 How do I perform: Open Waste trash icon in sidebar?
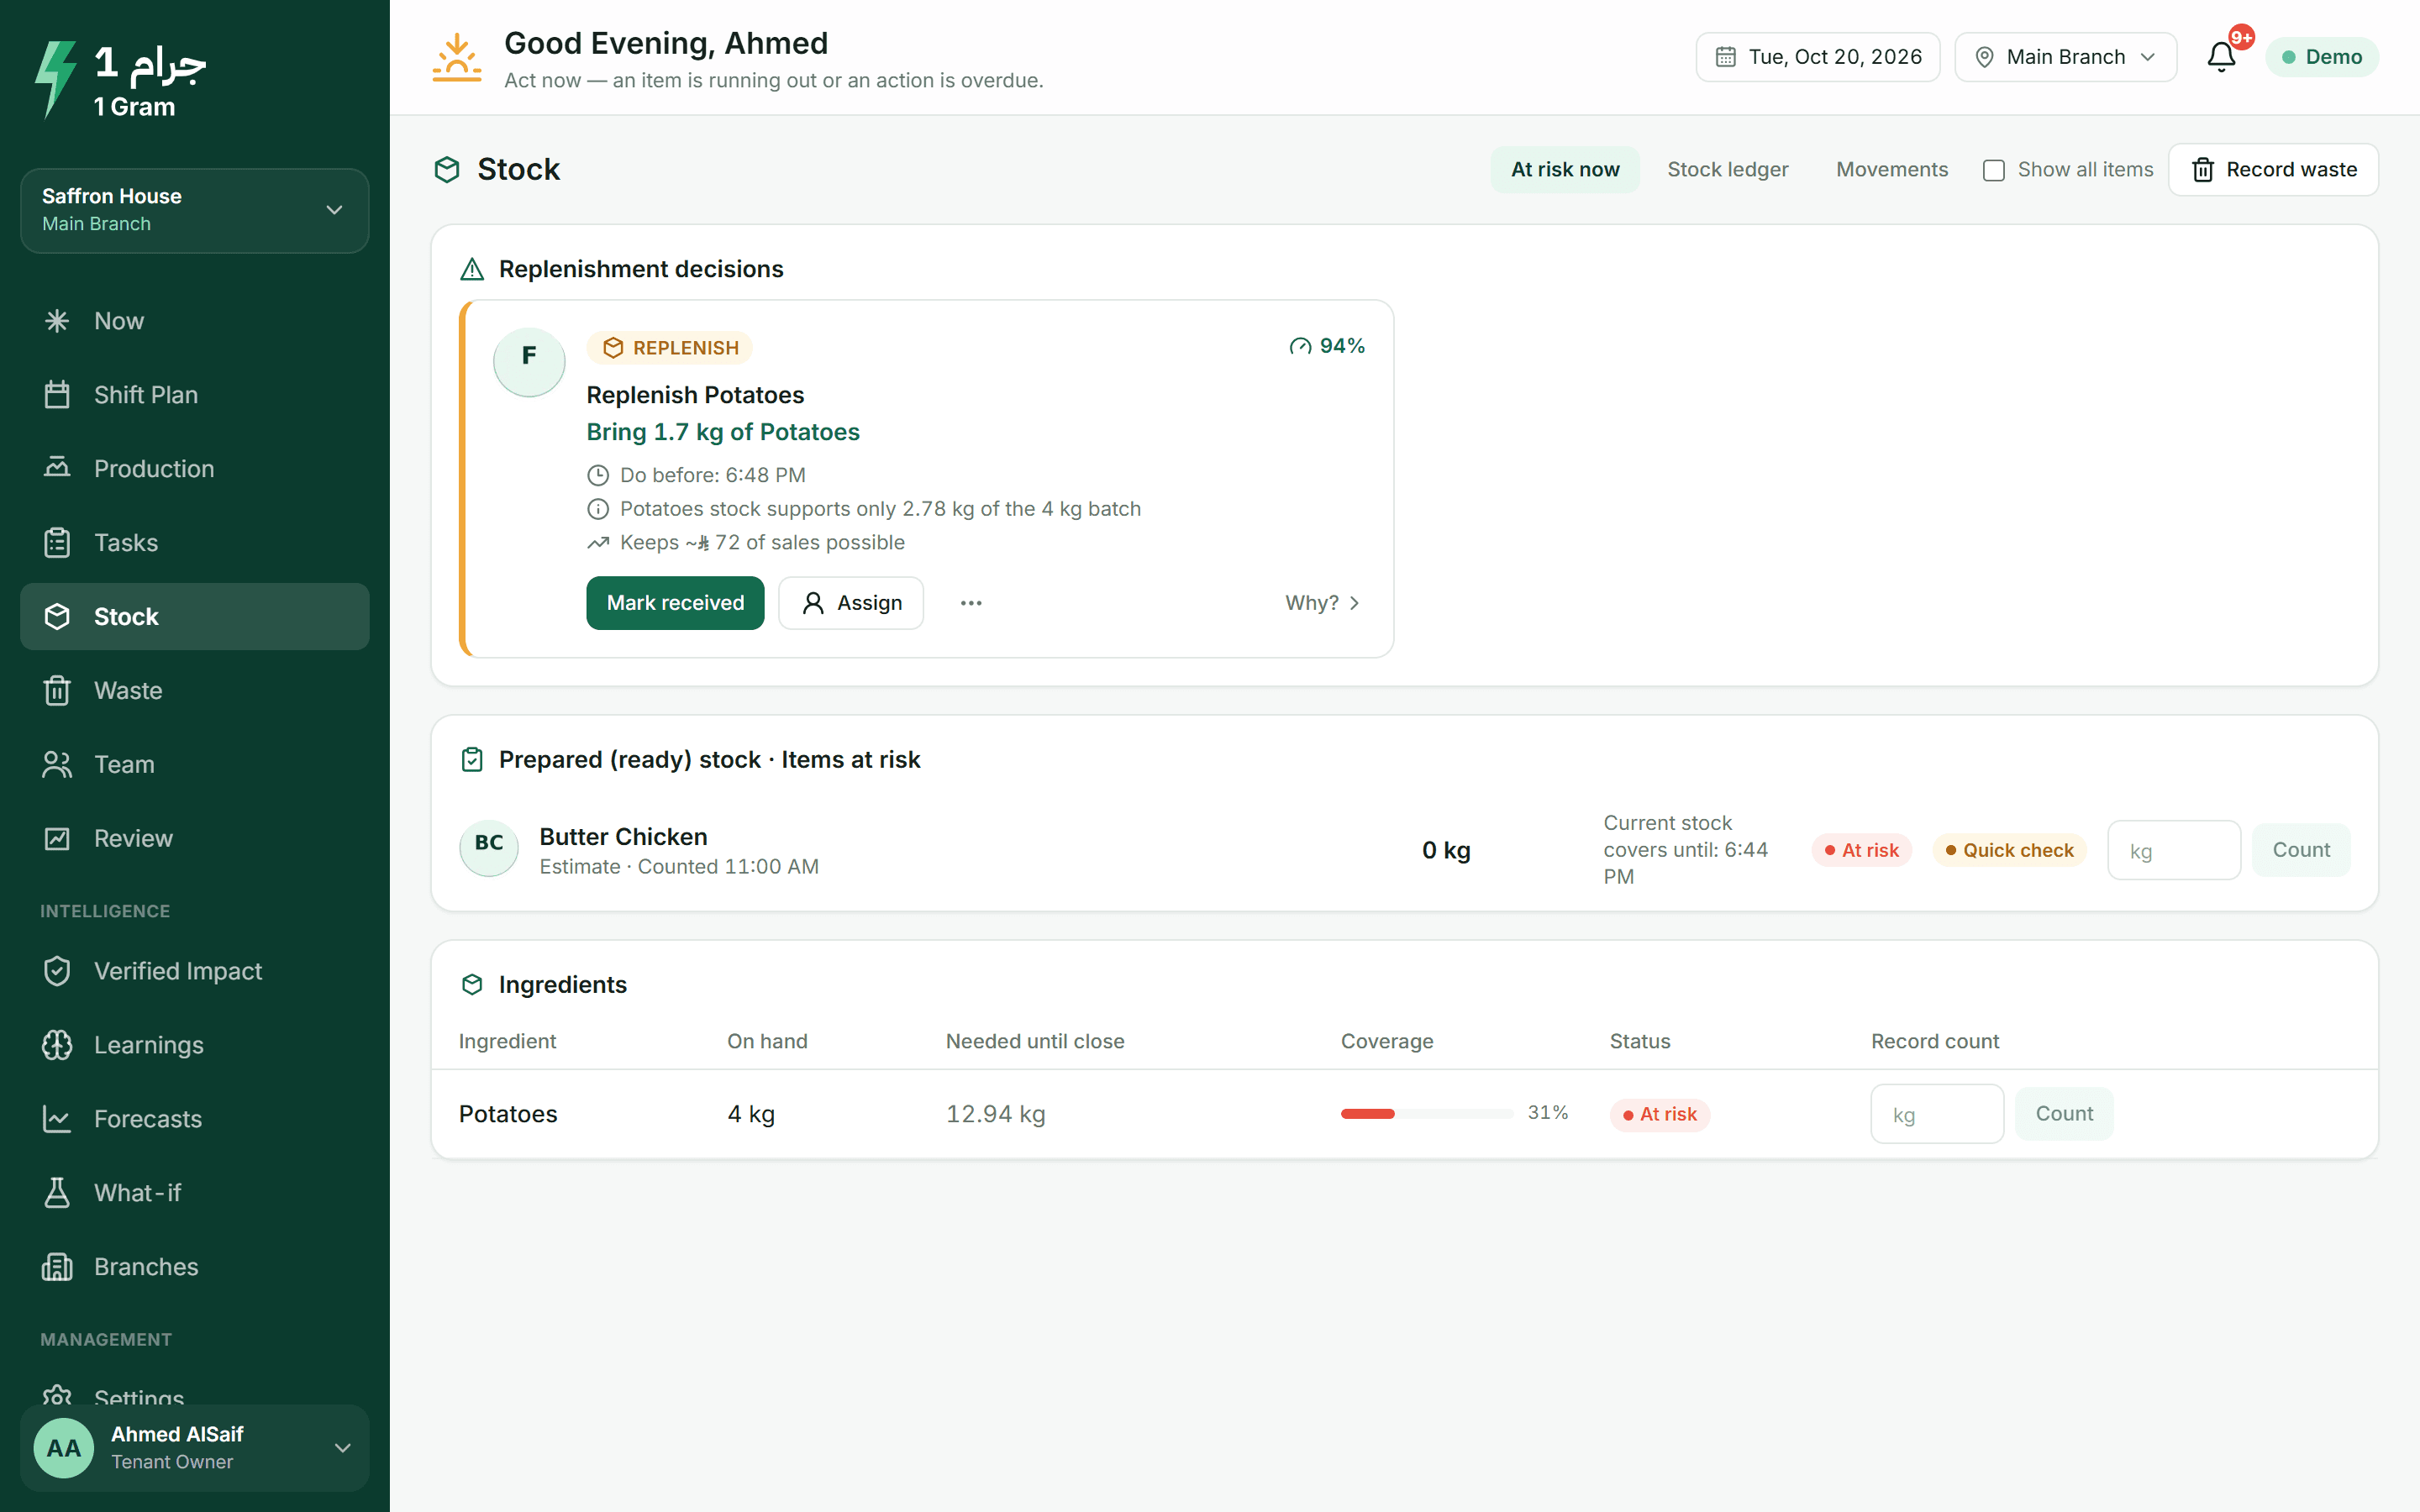click(57, 690)
